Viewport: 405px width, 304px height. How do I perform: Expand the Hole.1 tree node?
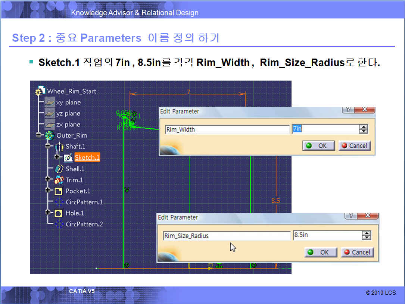48,212
